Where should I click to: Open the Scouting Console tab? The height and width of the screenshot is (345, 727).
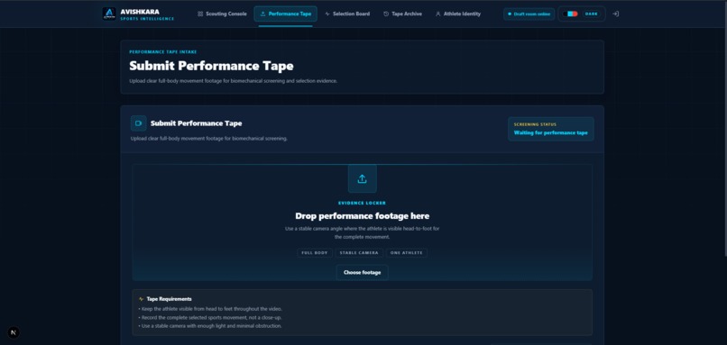pyautogui.click(x=222, y=14)
